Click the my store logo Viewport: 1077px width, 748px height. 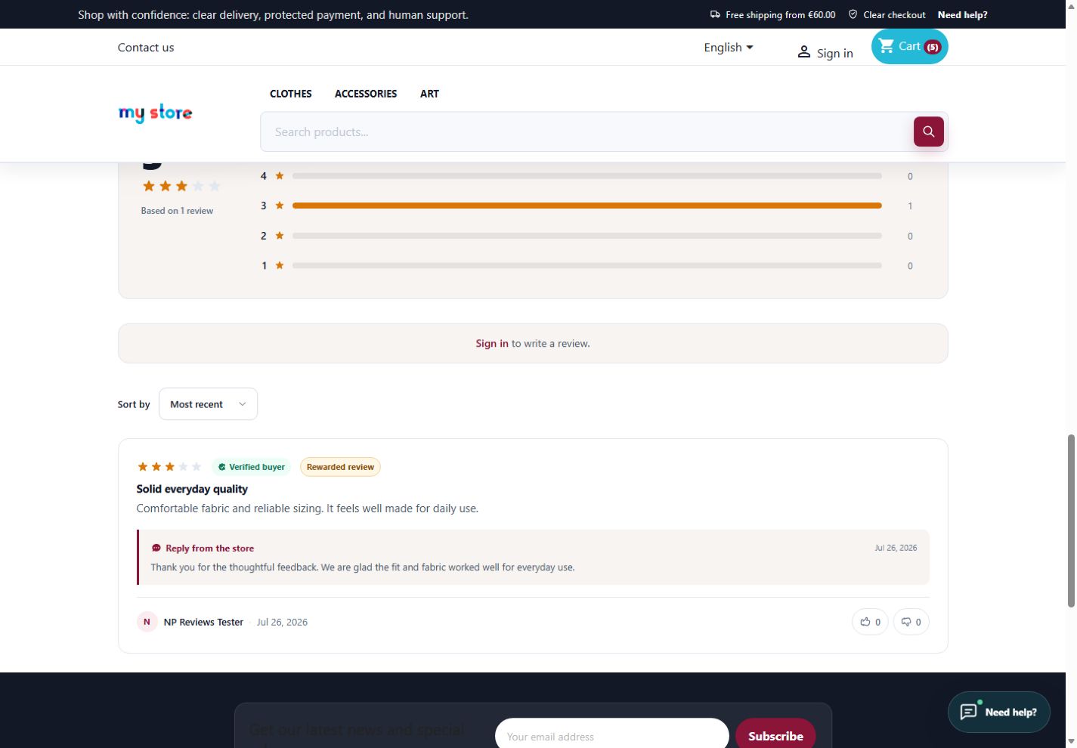click(x=156, y=113)
